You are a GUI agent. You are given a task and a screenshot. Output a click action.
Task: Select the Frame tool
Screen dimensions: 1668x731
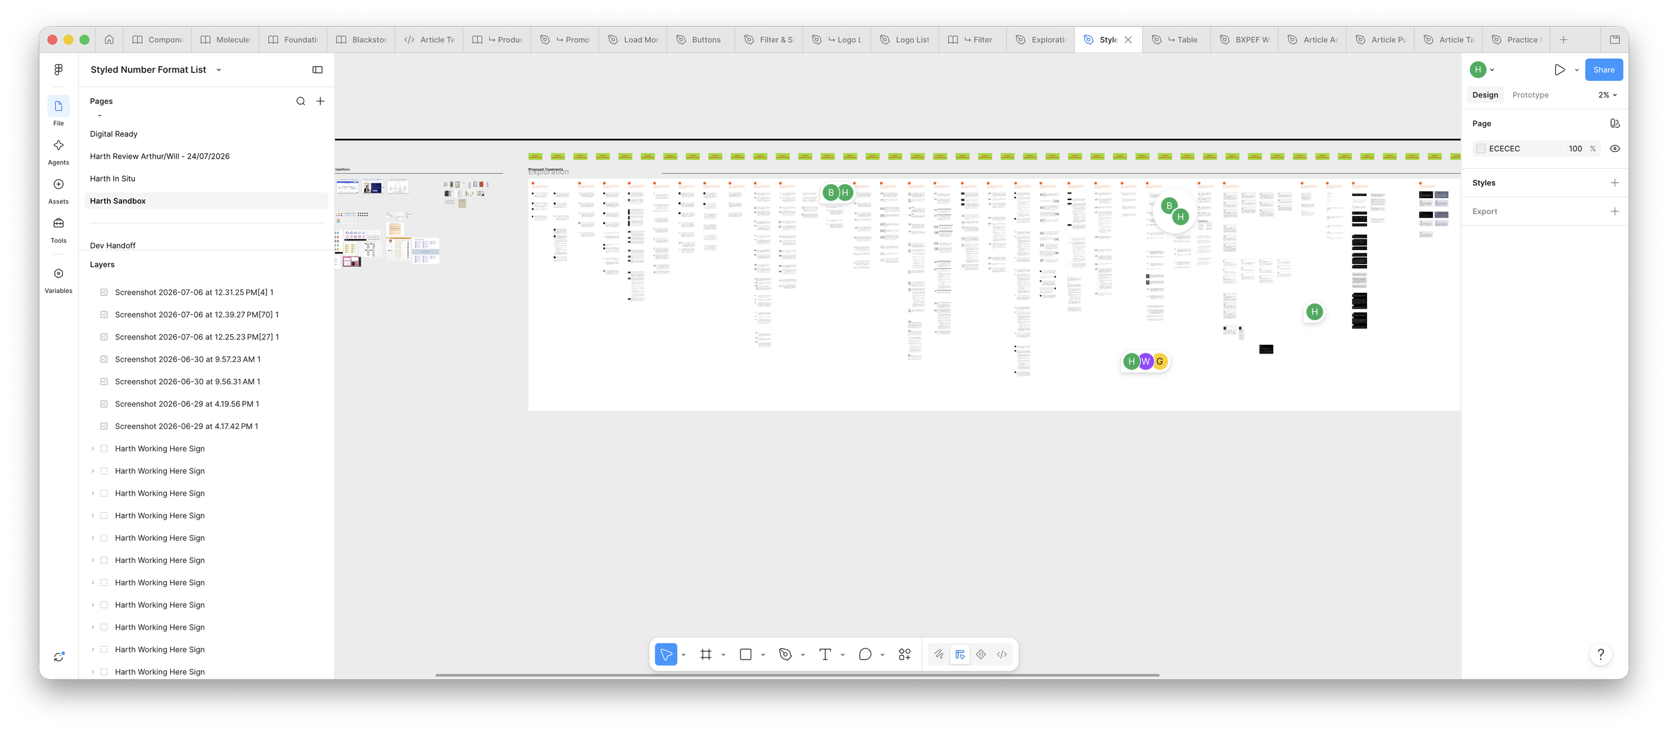pyautogui.click(x=706, y=654)
